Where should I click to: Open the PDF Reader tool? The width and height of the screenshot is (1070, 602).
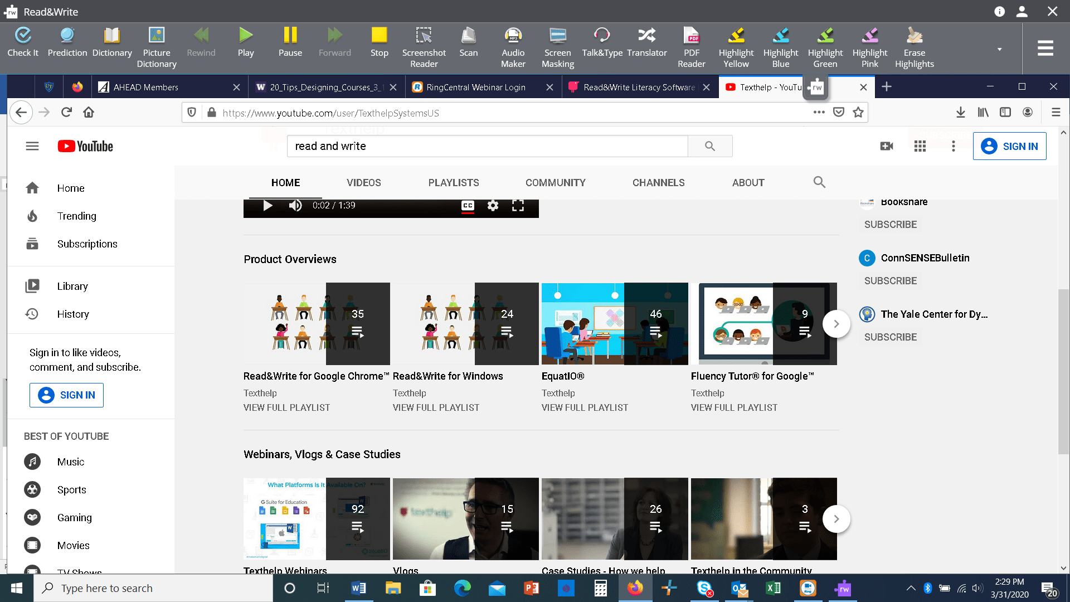click(692, 47)
